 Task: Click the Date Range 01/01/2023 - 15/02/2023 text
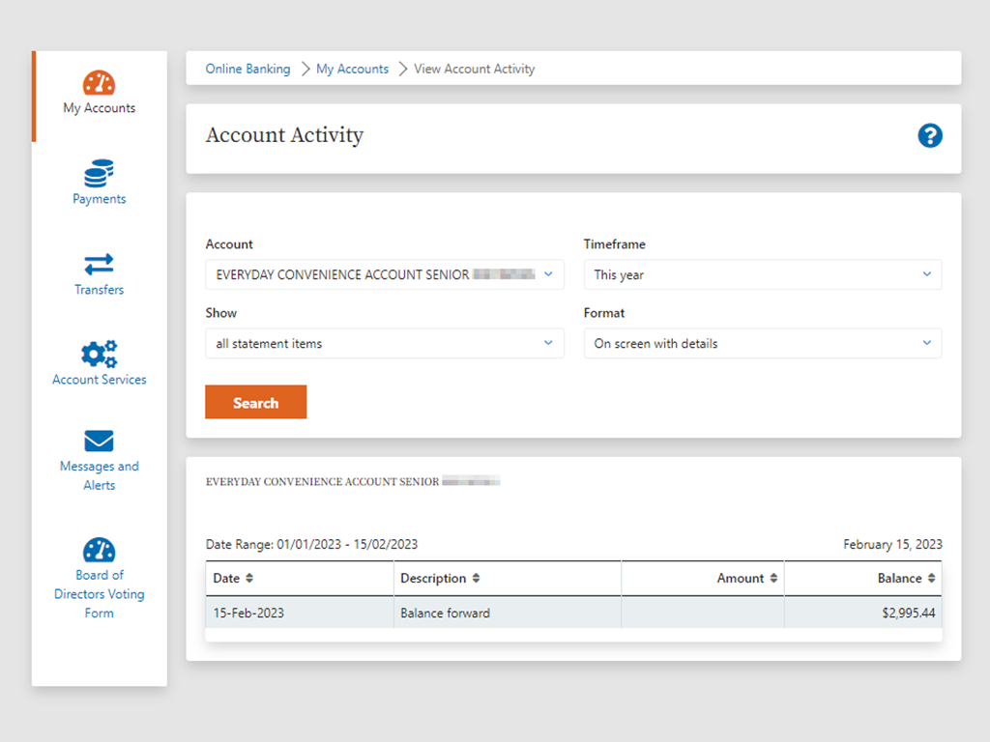[x=312, y=544]
